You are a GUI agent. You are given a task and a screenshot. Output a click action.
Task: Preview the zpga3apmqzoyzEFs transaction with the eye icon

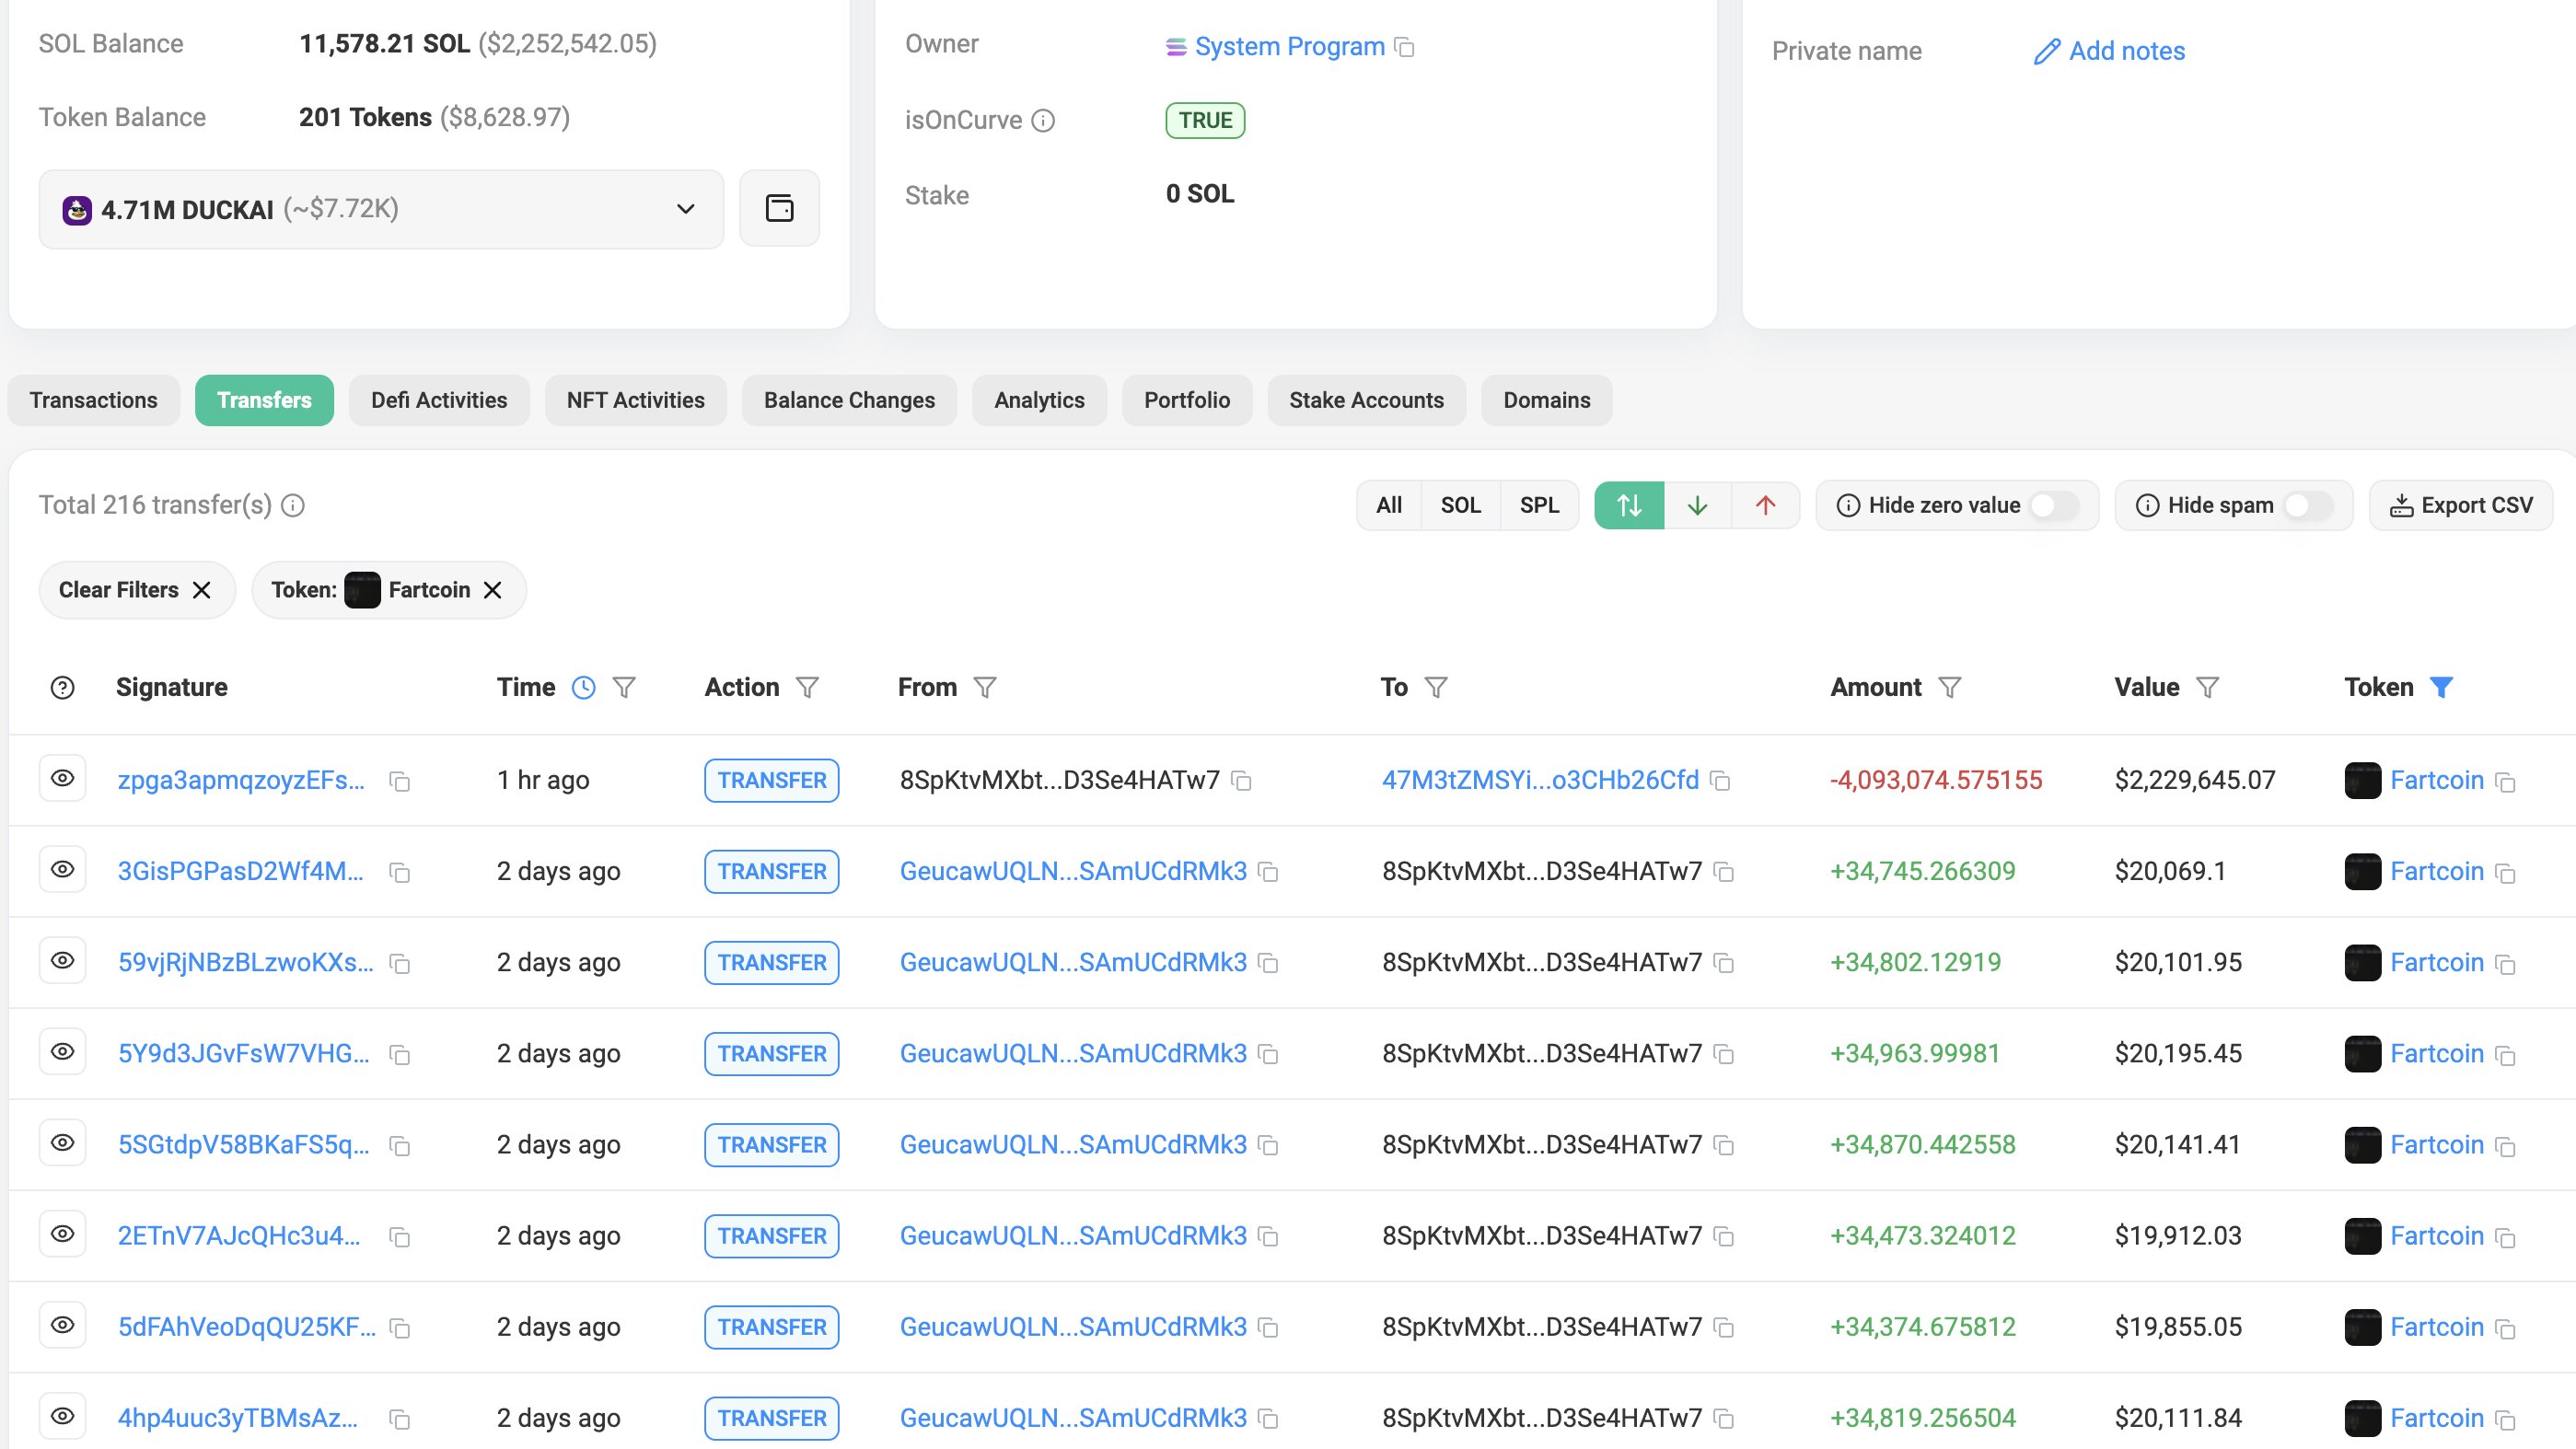(x=62, y=778)
